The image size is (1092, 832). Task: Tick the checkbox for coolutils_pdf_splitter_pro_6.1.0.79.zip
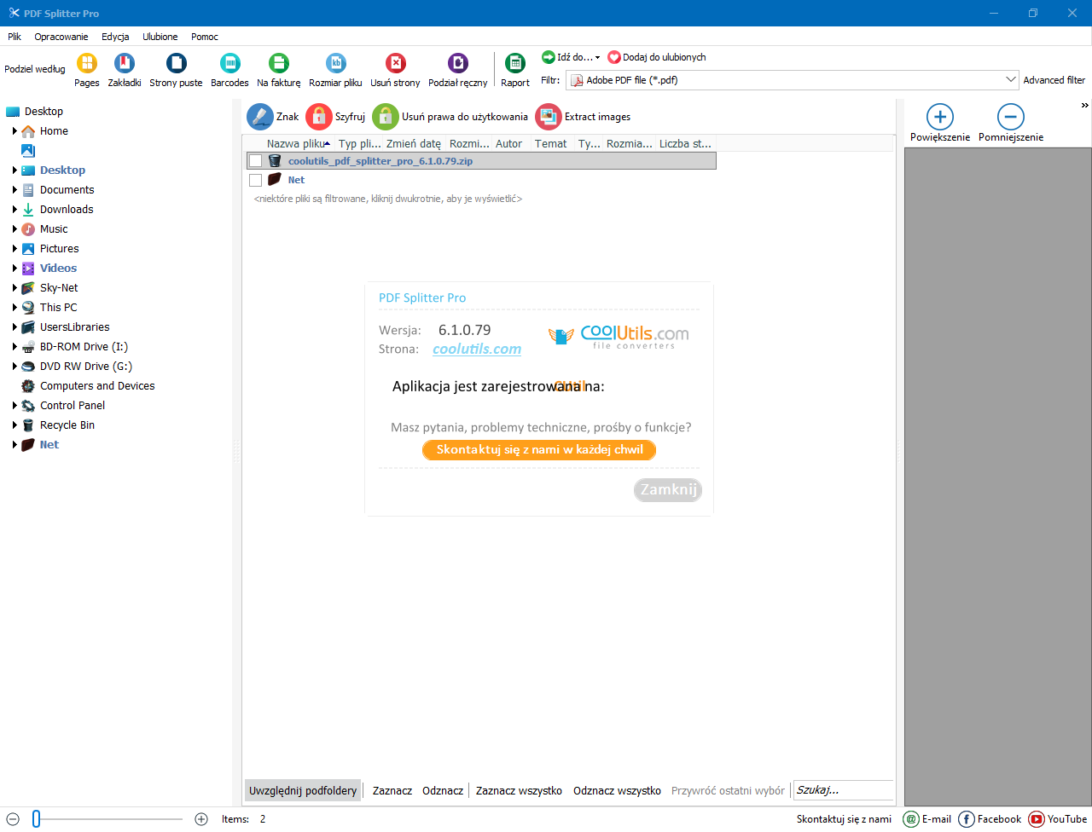255,161
